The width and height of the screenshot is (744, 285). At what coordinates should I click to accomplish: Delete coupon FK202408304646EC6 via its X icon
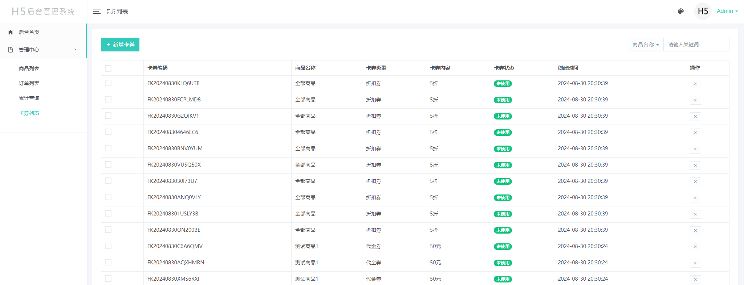[x=695, y=133]
